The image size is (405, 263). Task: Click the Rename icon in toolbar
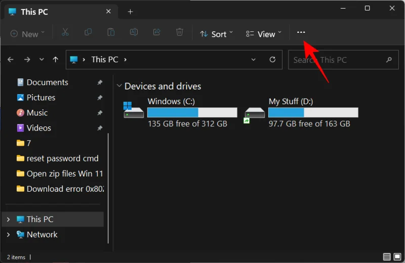134,32
